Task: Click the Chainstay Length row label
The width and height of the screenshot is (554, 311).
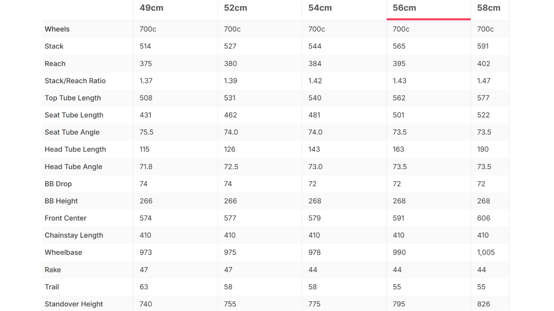Action: tap(74, 235)
